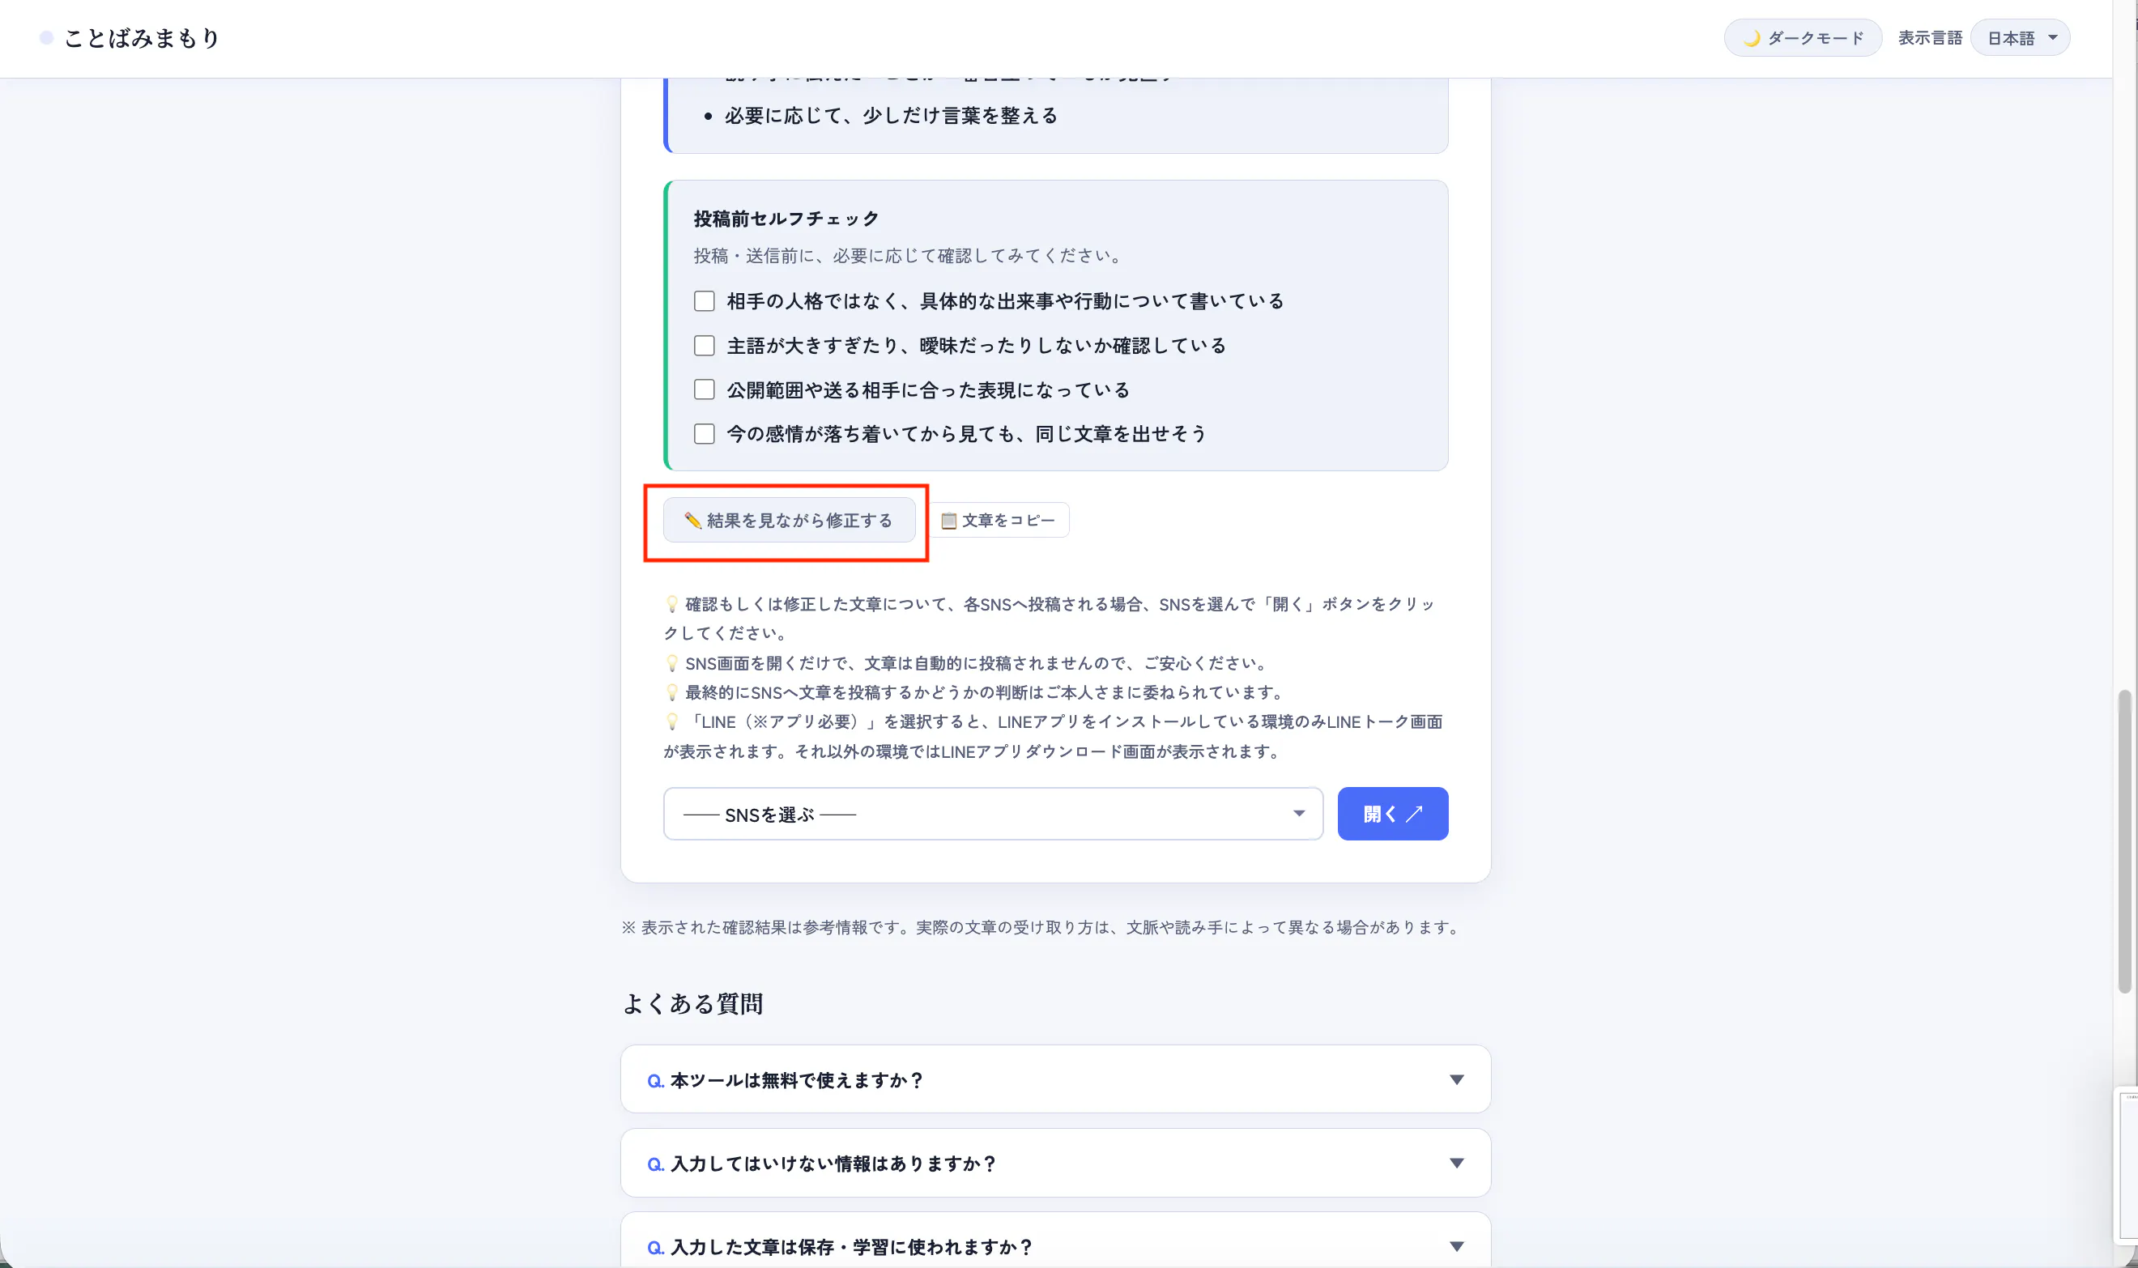Click the moon icon in dark mode button
Viewport: 2138px width, 1268px height.
[x=1751, y=38]
